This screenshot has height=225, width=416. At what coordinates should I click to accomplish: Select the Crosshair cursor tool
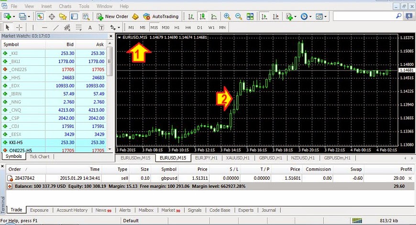tap(20, 27)
